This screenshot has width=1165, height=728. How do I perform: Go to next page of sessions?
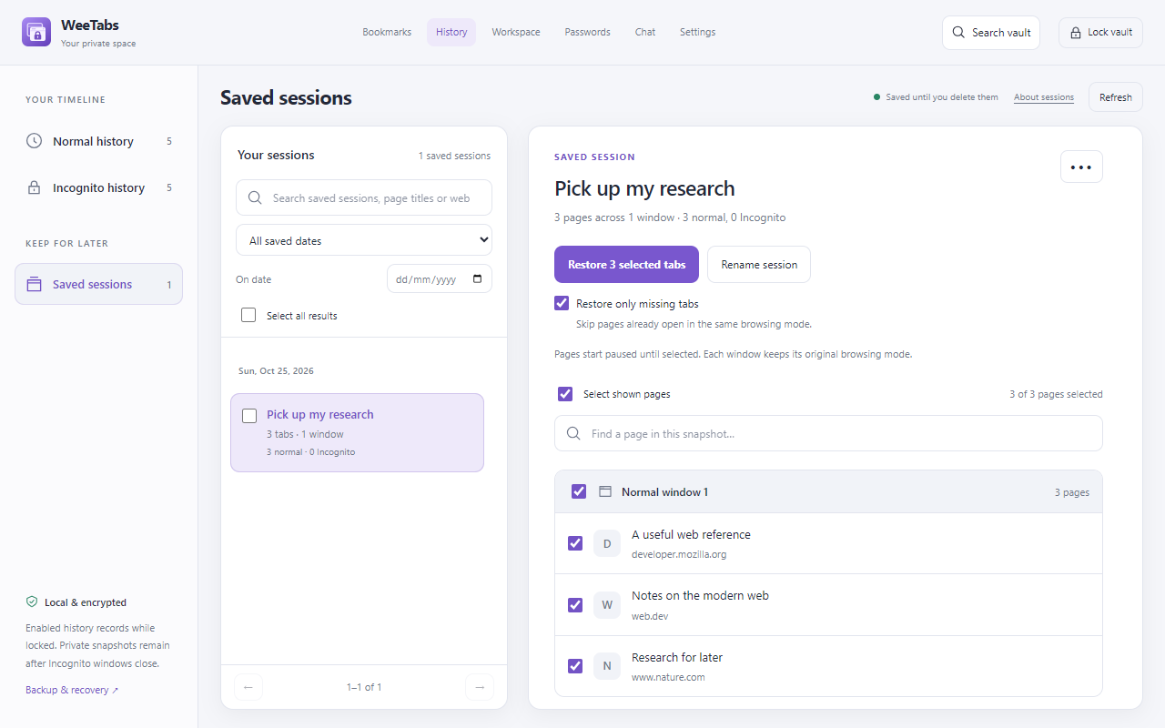[x=480, y=687]
